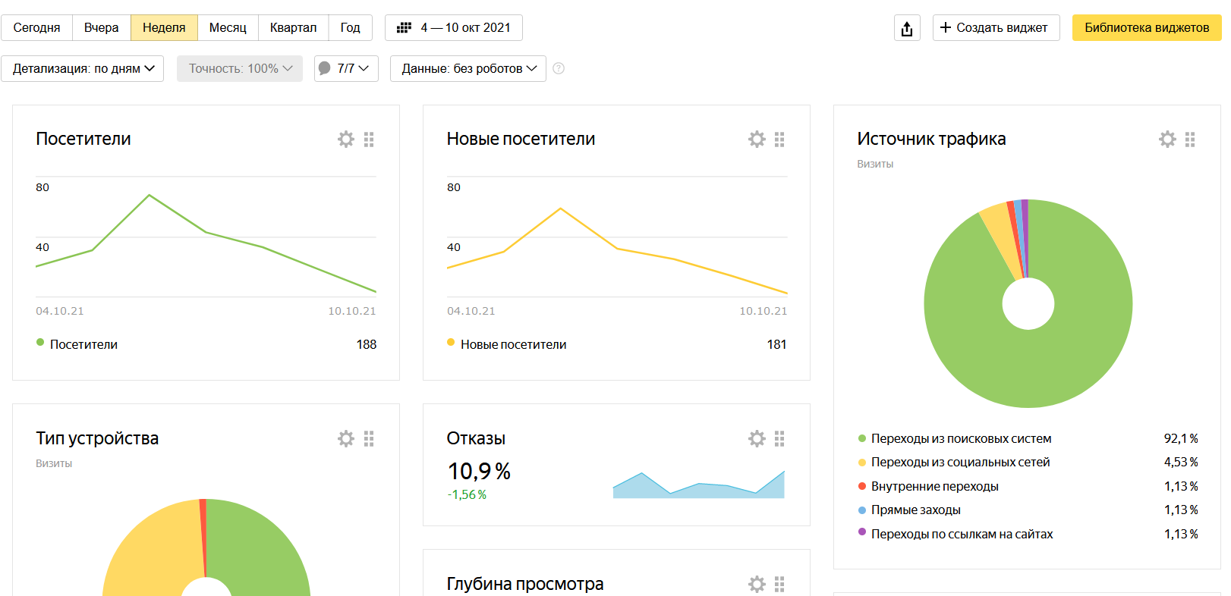This screenshot has width=1231, height=596.
Task: Click the Создать виджет button
Action: 996,28
